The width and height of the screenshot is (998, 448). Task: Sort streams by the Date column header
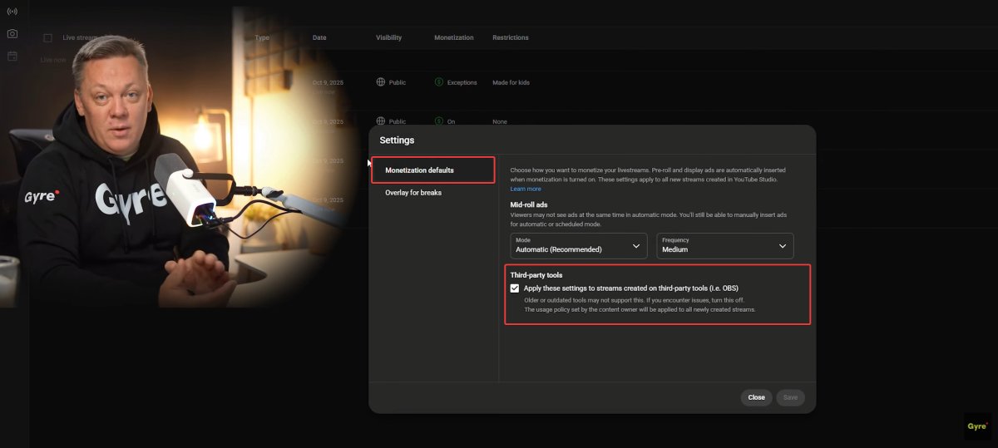pos(319,37)
